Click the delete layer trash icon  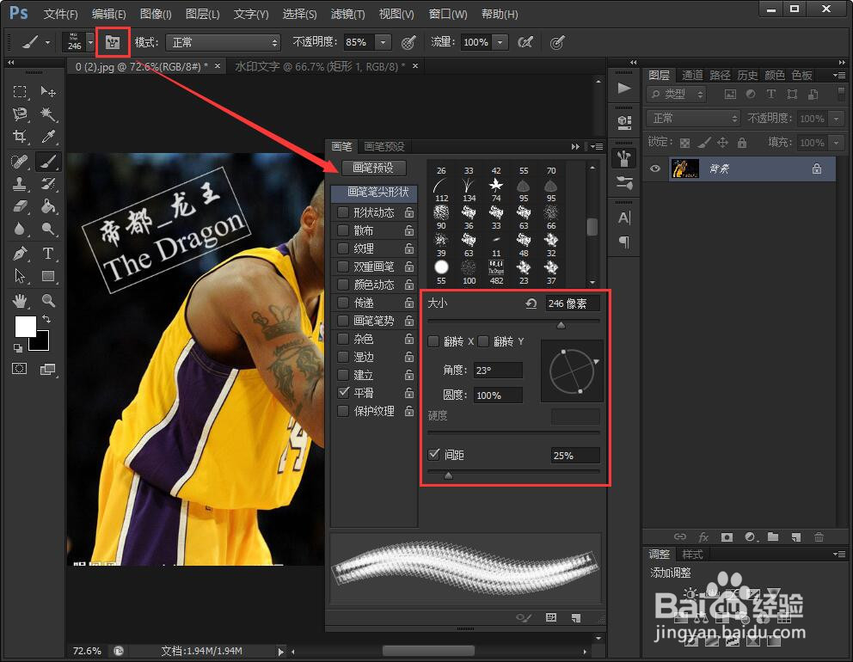(x=819, y=536)
